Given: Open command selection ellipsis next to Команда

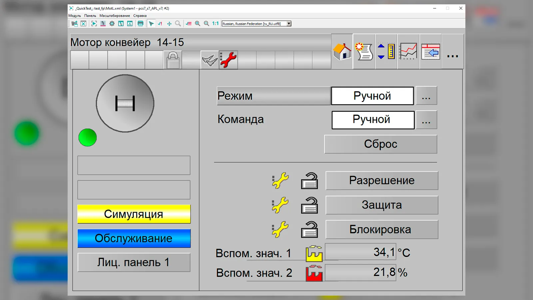Looking at the screenshot, I should click(x=426, y=120).
